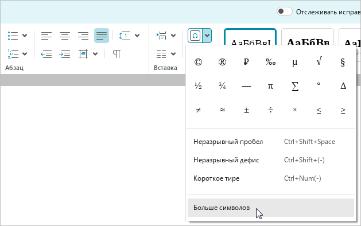Viewport: 361px width, 226px height.
Task: Insert the not equal ≠ symbol
Action: (198, 110)
